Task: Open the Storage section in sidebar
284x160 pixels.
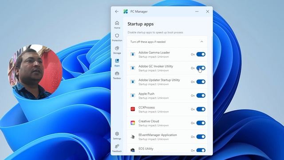Action: point(117,50)
